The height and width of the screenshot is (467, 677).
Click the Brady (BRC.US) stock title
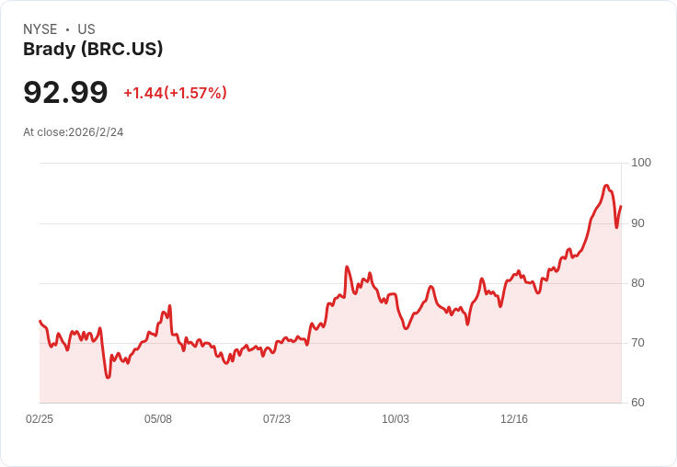(93, 50)
